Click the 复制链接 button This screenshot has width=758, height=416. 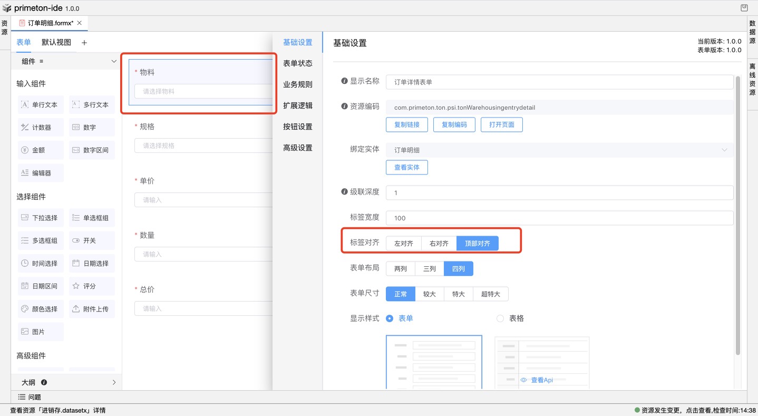[x=406, y=124]
